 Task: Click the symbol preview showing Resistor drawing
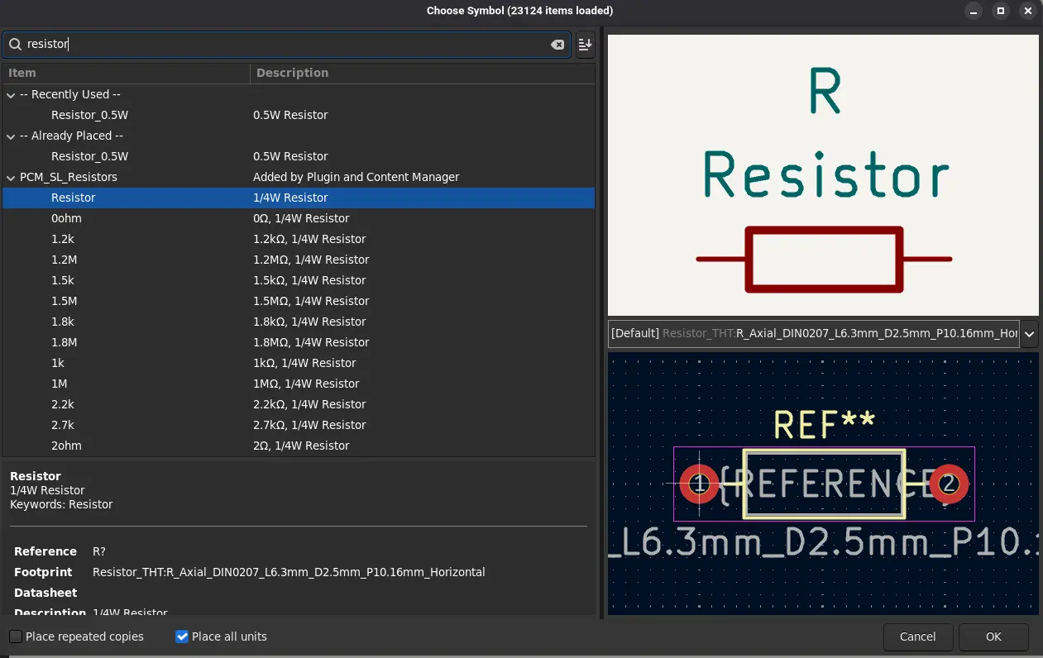coord(823,175)
